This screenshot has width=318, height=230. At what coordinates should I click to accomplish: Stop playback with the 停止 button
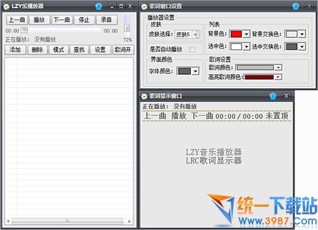pyautogui.click(x=84, y=20)
